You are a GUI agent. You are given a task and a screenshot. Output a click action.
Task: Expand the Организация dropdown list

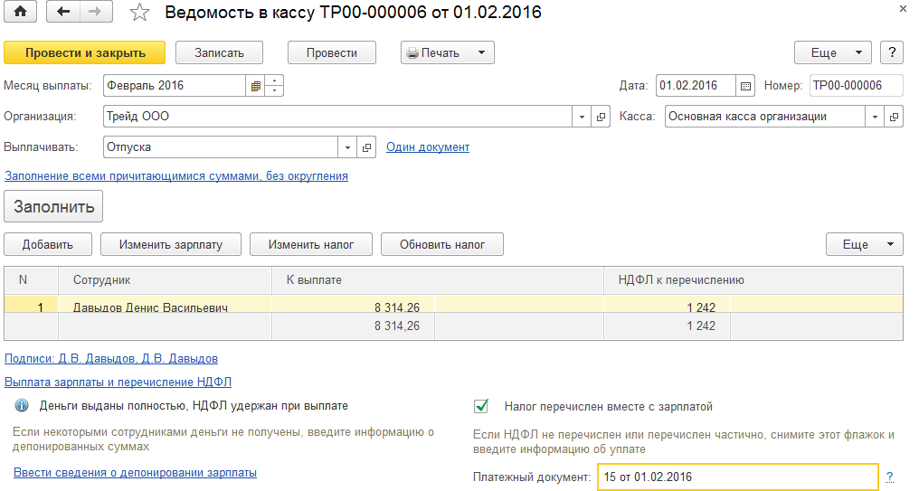(583, 117)
